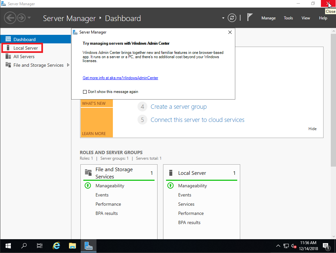The image size is (336, 253).
Task: Click File and Storage Services tile icon
Action: tap(88, 172)
